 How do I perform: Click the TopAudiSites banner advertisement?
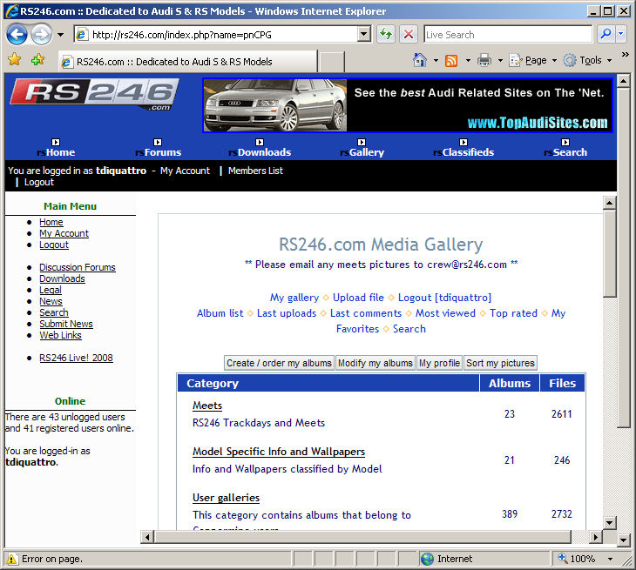tap(407, 106)
